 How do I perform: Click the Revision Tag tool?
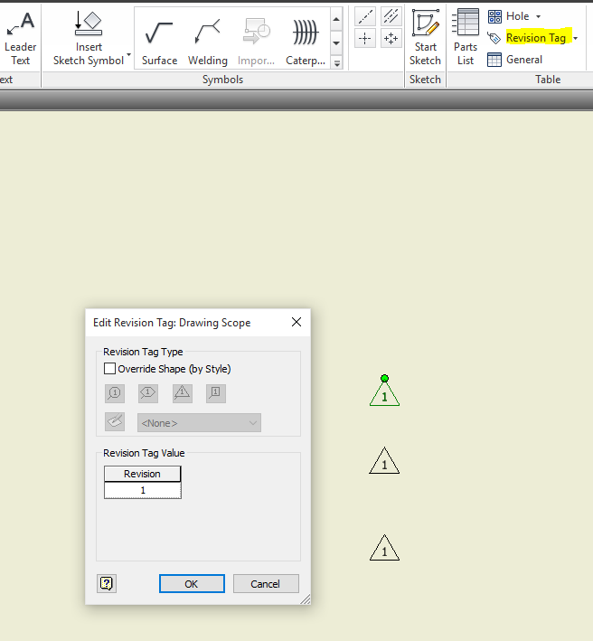click(x=527, y=38)
